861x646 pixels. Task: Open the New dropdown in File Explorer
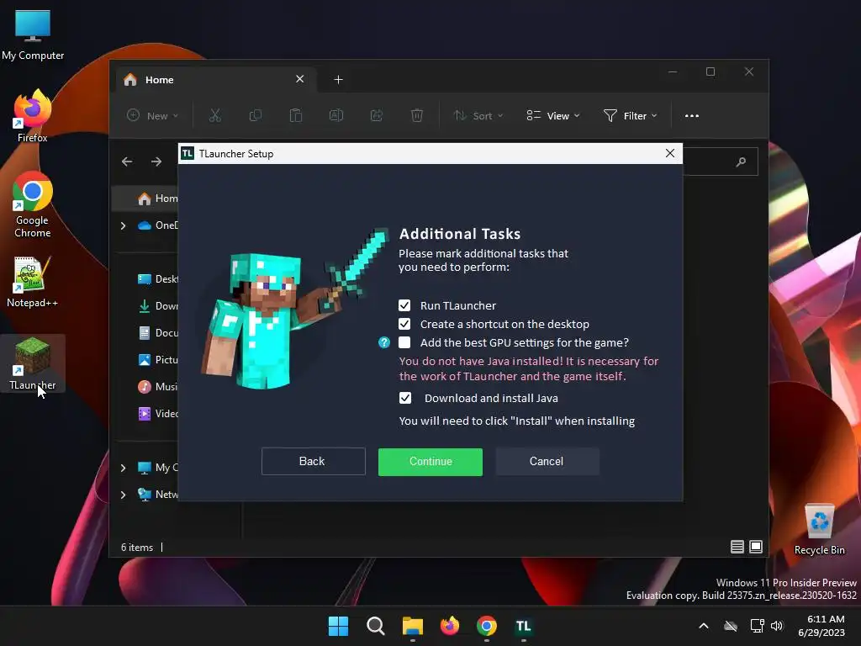pyautogui.click(x=153, y=116)
